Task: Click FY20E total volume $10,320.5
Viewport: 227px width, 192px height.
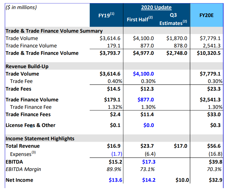Action: tap(208, 53)
